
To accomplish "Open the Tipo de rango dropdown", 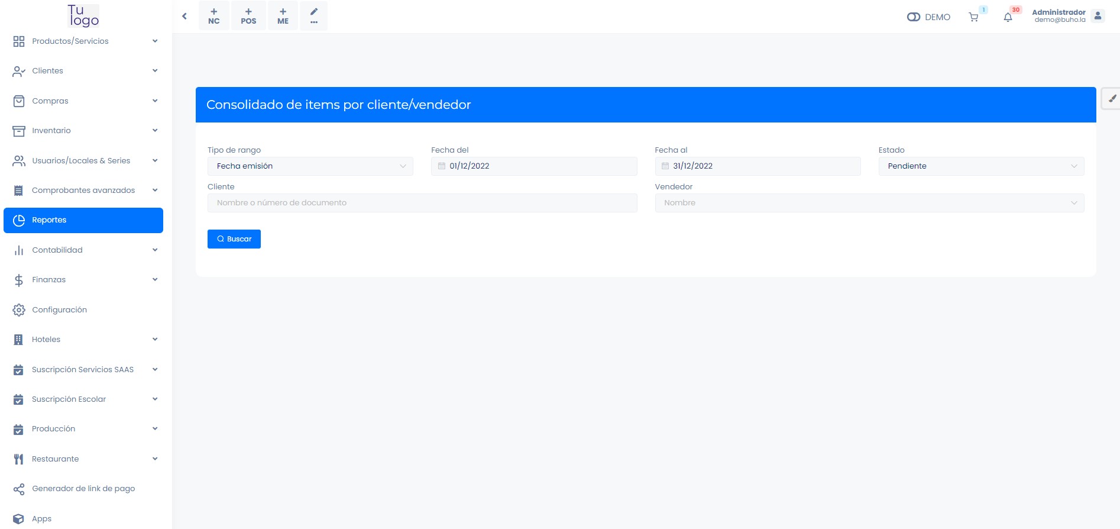I will [310, 166].
